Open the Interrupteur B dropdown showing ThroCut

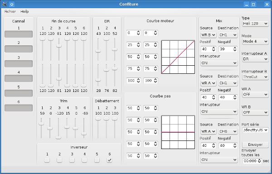point(255,77)
